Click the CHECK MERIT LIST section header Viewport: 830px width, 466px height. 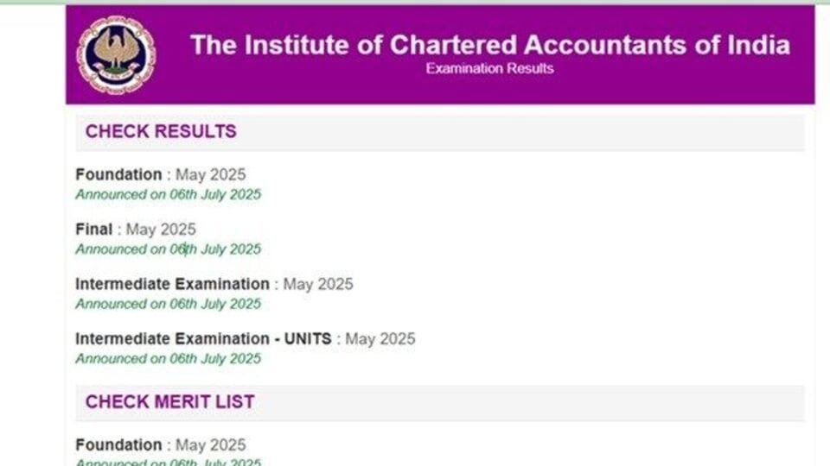click(x=169, y=402)
